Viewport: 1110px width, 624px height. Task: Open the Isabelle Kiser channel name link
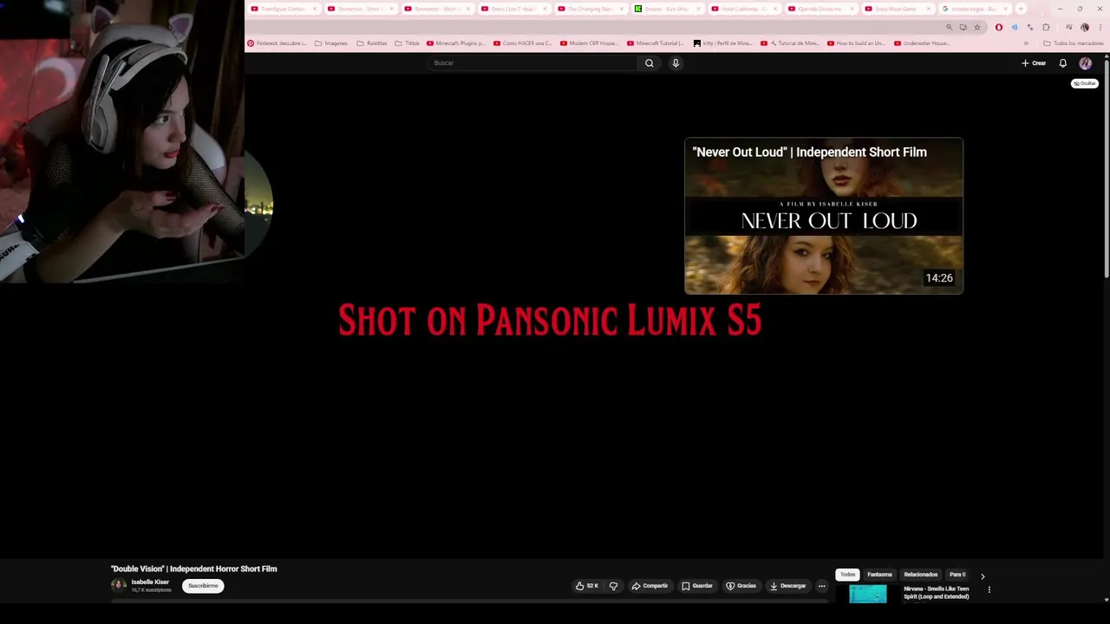(150, 582)
